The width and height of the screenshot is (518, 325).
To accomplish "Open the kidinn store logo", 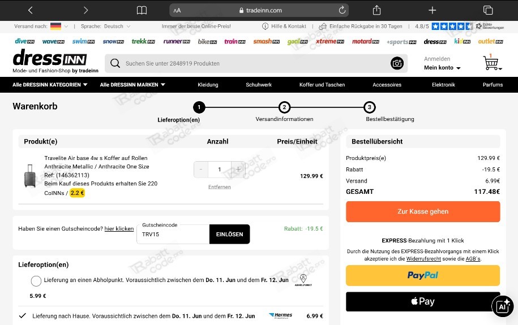I will pos(462,41).
